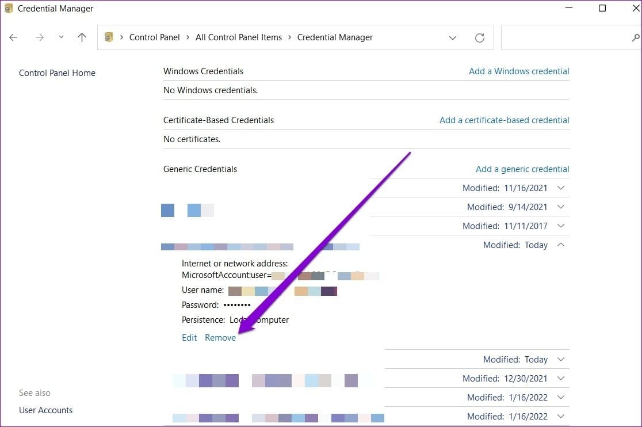The height and width of the screenshot is (427, 642).
Task: Click Add a certificate-based credential
Action: [x=504, y=120]
